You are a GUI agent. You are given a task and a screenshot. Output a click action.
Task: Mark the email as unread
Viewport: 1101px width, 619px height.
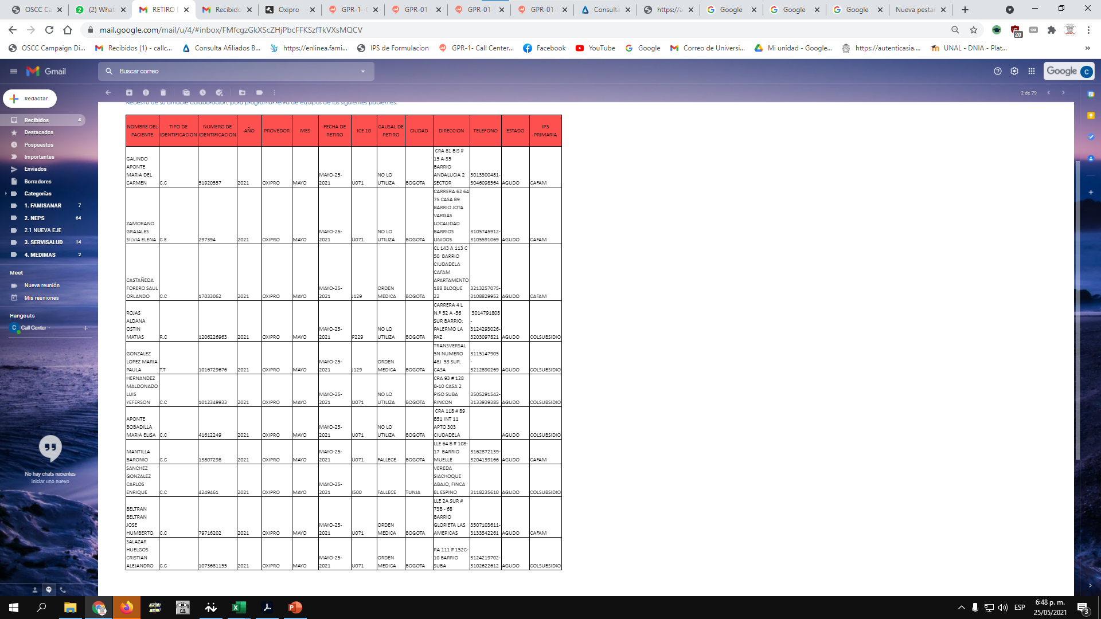click(186, 92)
